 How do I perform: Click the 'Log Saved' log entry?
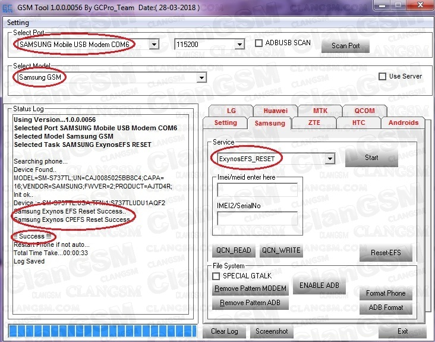click(29, 262)
